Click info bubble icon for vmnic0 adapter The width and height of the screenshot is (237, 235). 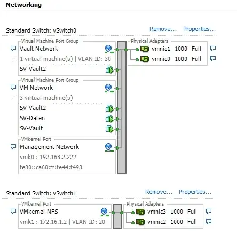[213, 59]
